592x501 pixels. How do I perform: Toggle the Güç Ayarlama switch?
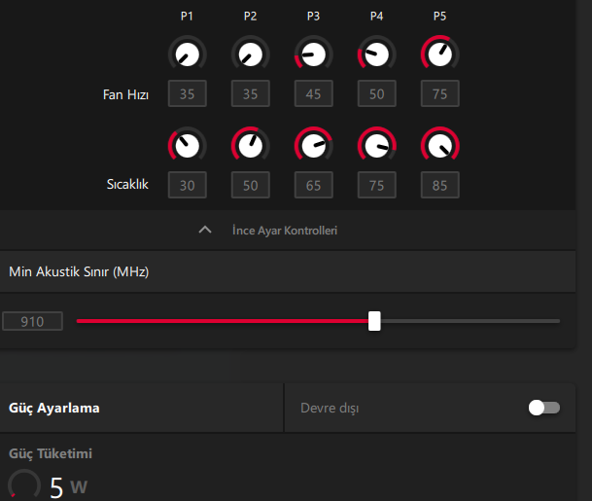[x=544, y=408]
